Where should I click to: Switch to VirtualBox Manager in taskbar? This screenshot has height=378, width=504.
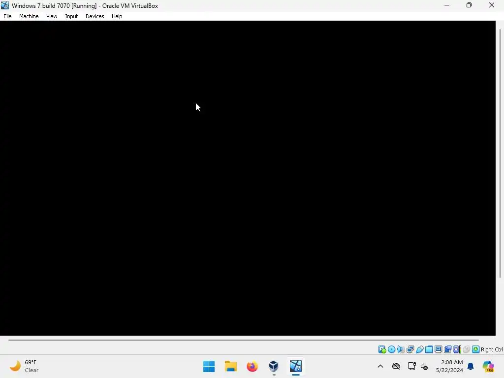(x=274, y=366)
